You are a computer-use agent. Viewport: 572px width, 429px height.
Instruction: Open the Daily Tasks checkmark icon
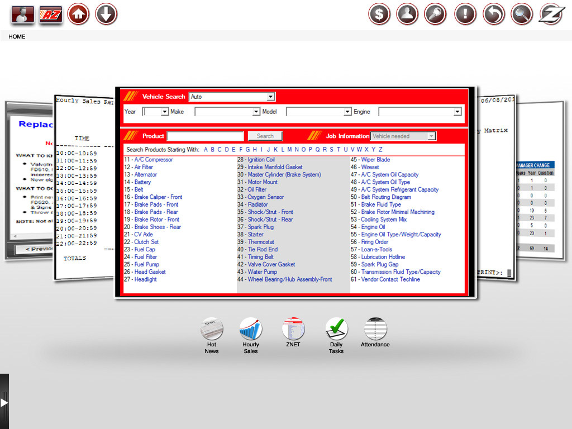(x=336, y=329)
